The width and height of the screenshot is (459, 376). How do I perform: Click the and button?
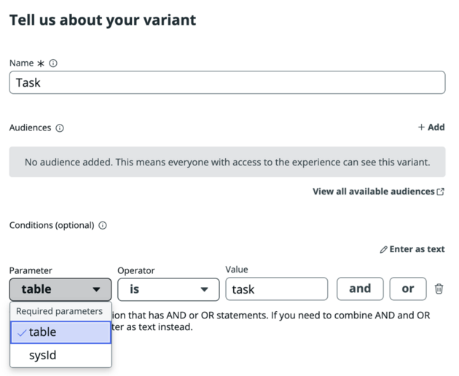pos(360,289)
